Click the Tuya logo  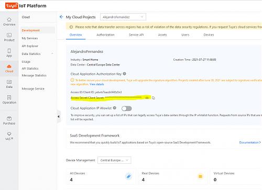12,6
